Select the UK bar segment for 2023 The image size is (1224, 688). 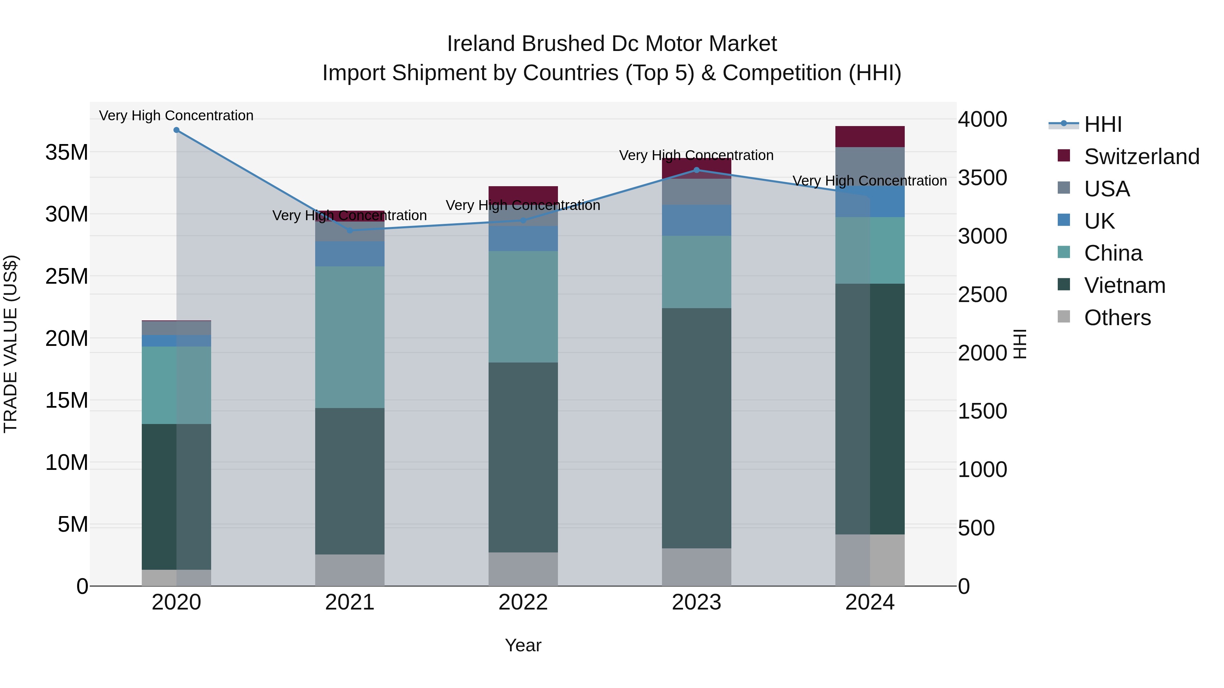(x=697, y=220)
